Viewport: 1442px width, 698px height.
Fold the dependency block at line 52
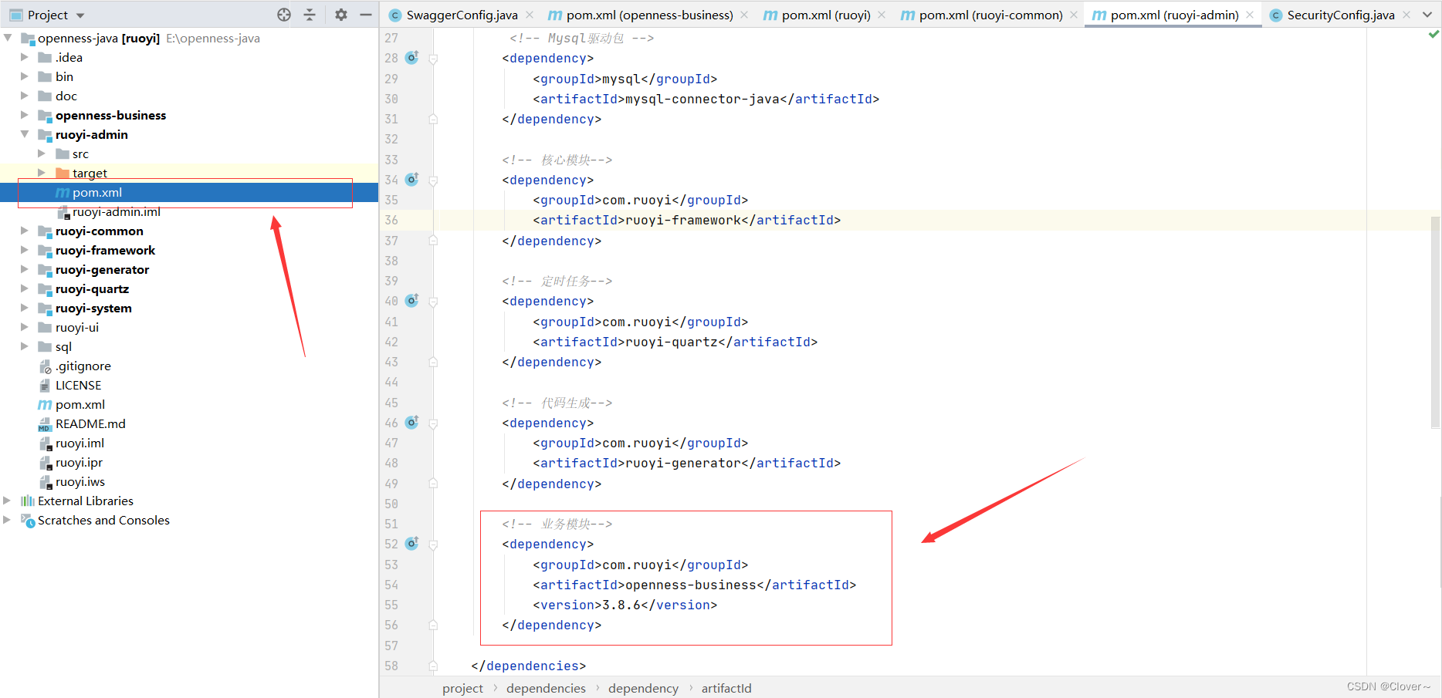point(433,545)
